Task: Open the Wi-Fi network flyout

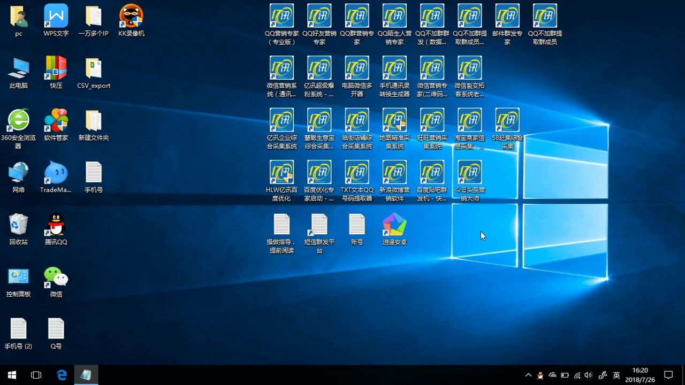Action: coord(577,375)
